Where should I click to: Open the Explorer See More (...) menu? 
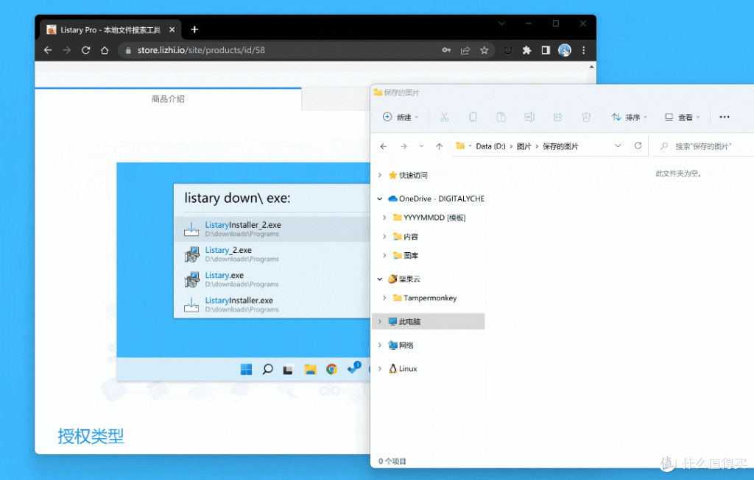[x=724, y=117]
